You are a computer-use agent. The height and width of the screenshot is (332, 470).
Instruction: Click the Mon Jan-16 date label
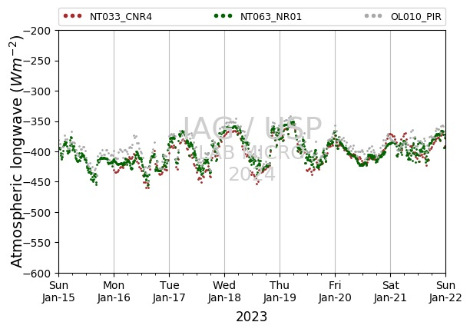click(114, 291)
